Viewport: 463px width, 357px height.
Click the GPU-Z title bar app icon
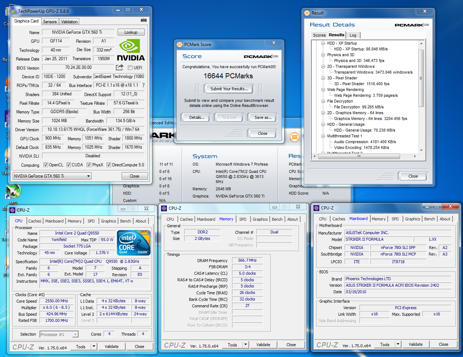(x=13, y=11)
